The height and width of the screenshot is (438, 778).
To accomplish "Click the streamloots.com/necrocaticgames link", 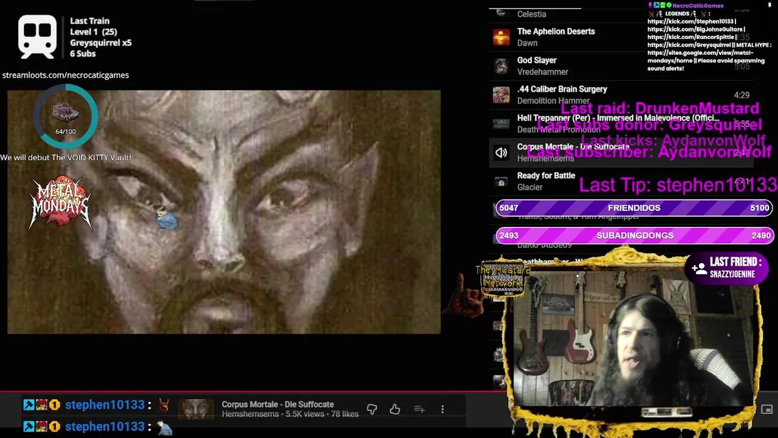I will (x=65, y=75).
